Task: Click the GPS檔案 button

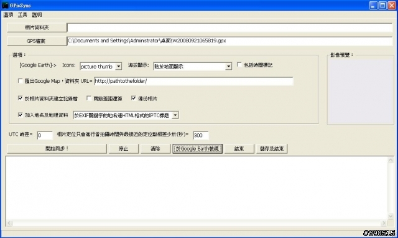Action: tap(37, 41)
